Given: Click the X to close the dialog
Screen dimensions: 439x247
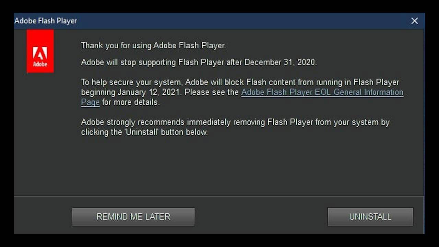Looking at the screenshot, I should (415, 21).
